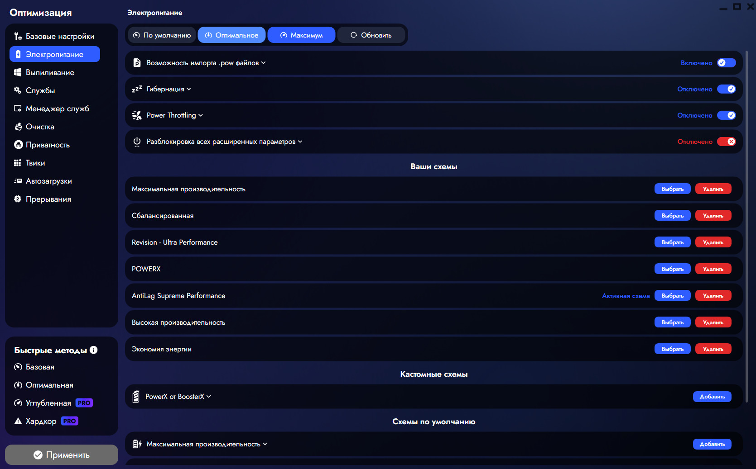Choose Сбалансированная scheme with Выбрать
Image resolution: width=756 pixels, height=469 pixels.
(672, 216)
